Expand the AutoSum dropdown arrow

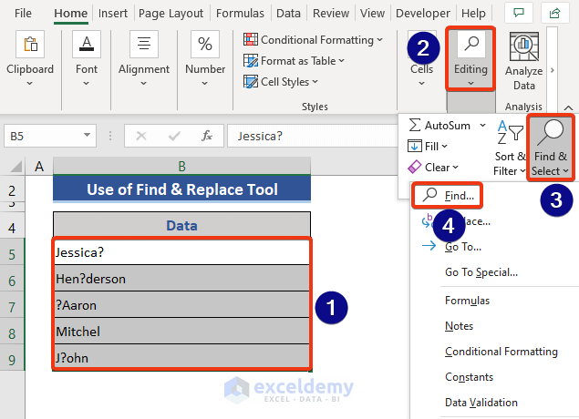(482, 126)
